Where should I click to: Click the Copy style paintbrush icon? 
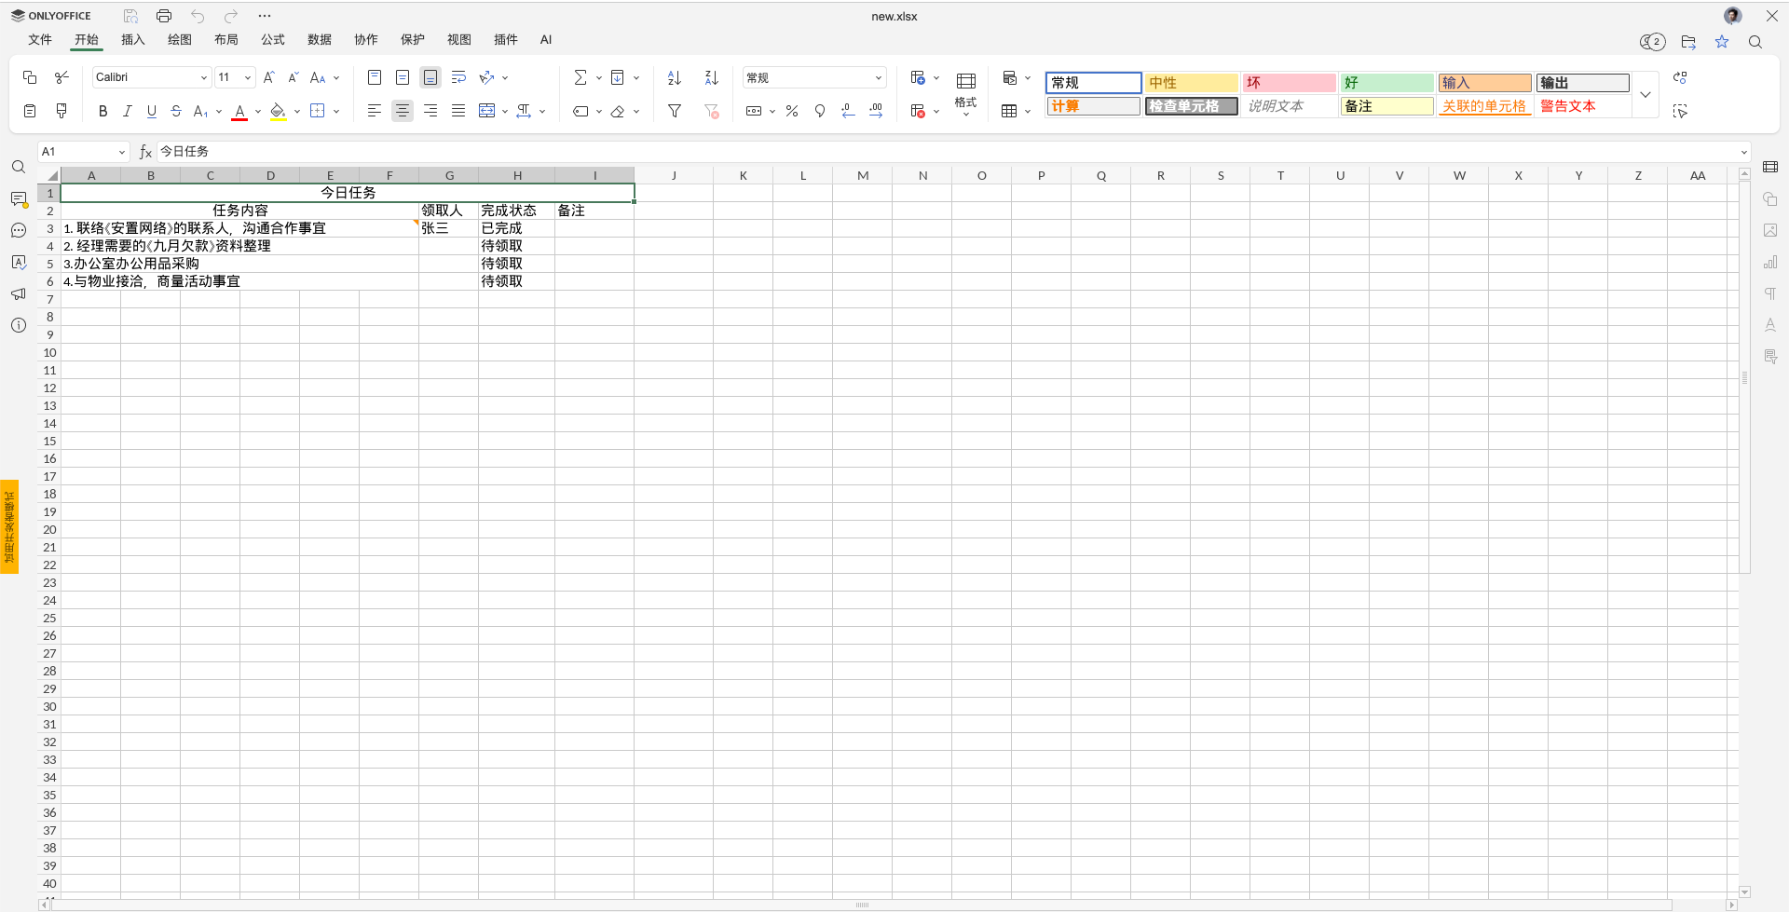[x=61, y=111]
